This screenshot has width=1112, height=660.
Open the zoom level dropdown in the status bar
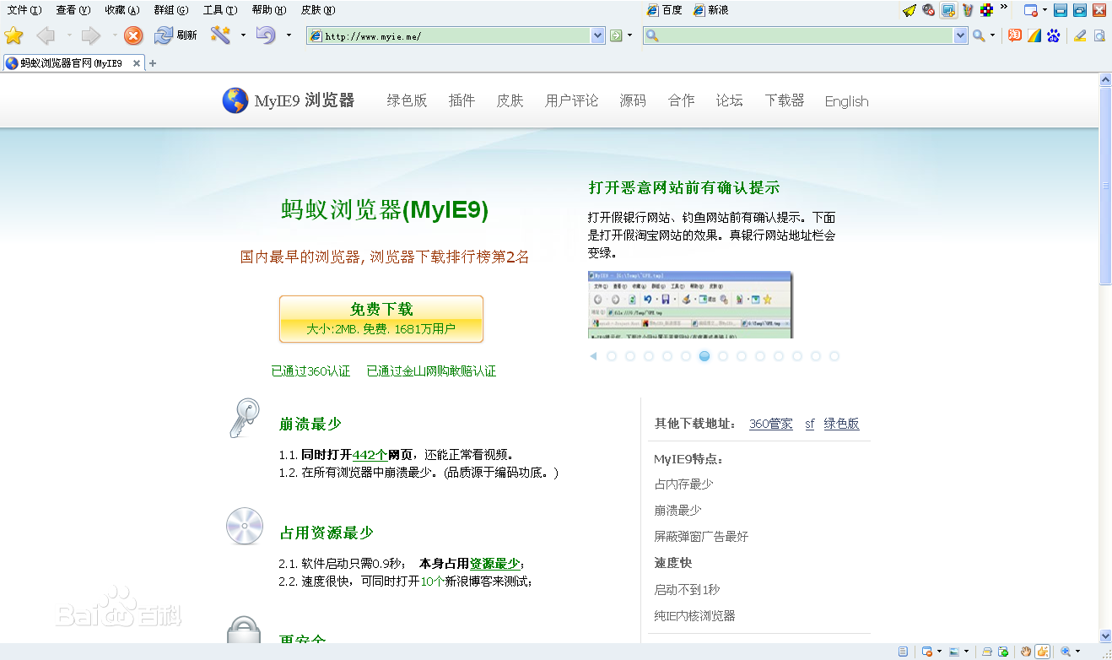[x=1077, y=651]
